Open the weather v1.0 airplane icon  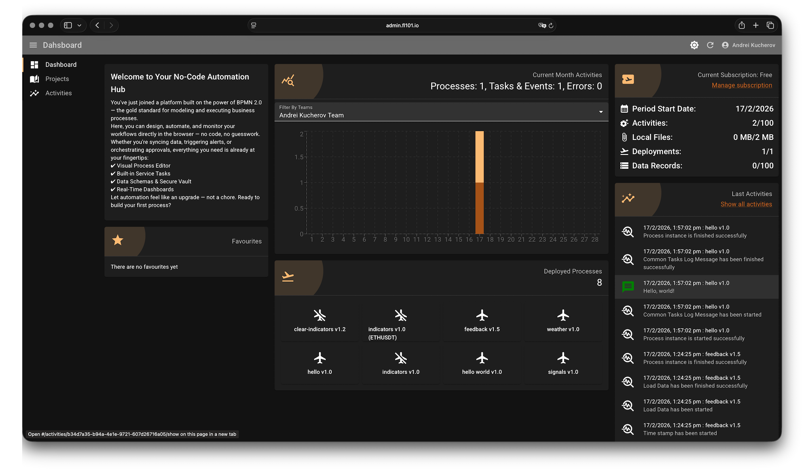click(563, 315)
